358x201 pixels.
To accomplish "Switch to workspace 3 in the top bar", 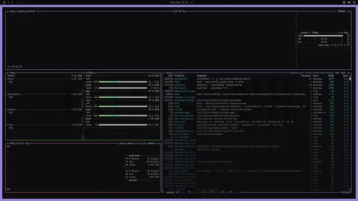I will (x=16, y=2).
